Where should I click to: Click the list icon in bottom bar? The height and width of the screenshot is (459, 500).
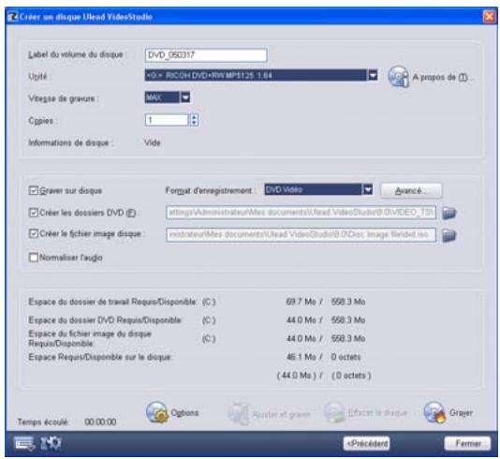[x=24, y=443]
